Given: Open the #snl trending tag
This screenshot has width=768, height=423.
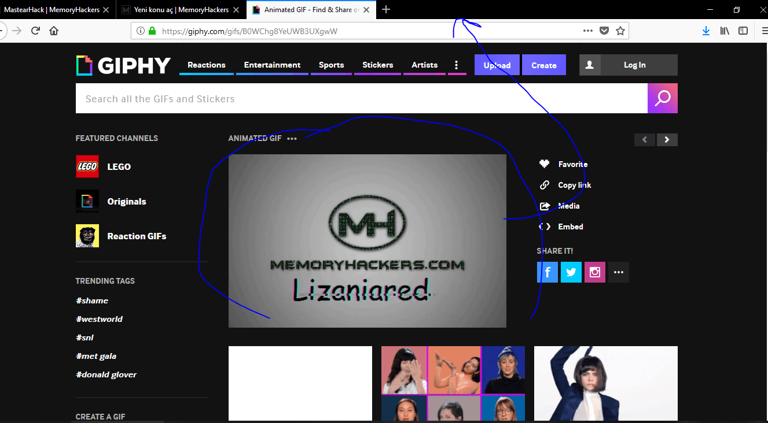Looking at the screenshot, I should coord(84,337).
